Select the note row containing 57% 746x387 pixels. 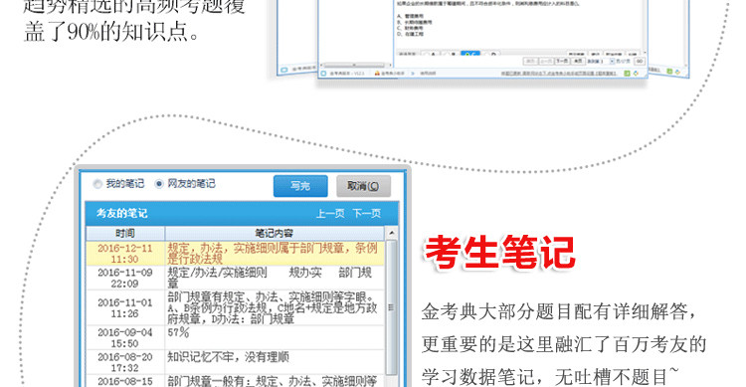[x=235, y=338]
